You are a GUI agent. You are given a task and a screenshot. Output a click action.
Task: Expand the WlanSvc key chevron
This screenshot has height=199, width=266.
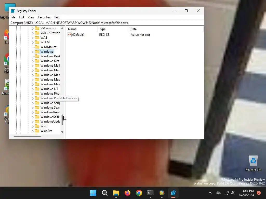pyautogui.click(x=33, y=131)
